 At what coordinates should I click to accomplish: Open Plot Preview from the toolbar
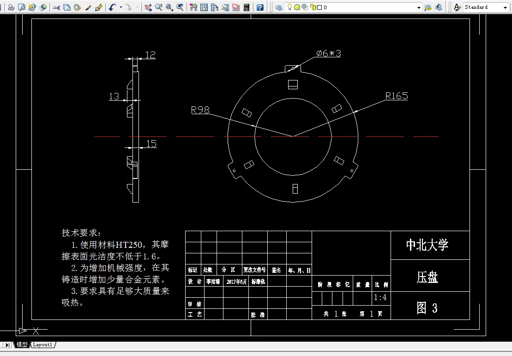[22, 7]
